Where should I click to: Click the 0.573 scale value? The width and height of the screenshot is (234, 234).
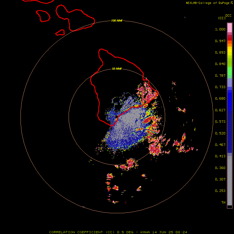point(220,122)
